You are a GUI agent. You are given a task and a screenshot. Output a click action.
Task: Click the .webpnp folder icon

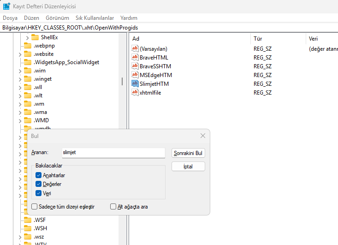click(28, 46)
